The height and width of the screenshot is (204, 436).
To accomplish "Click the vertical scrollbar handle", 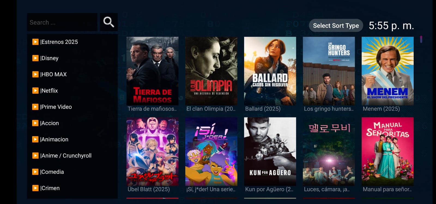I will [x=421, y=39].
